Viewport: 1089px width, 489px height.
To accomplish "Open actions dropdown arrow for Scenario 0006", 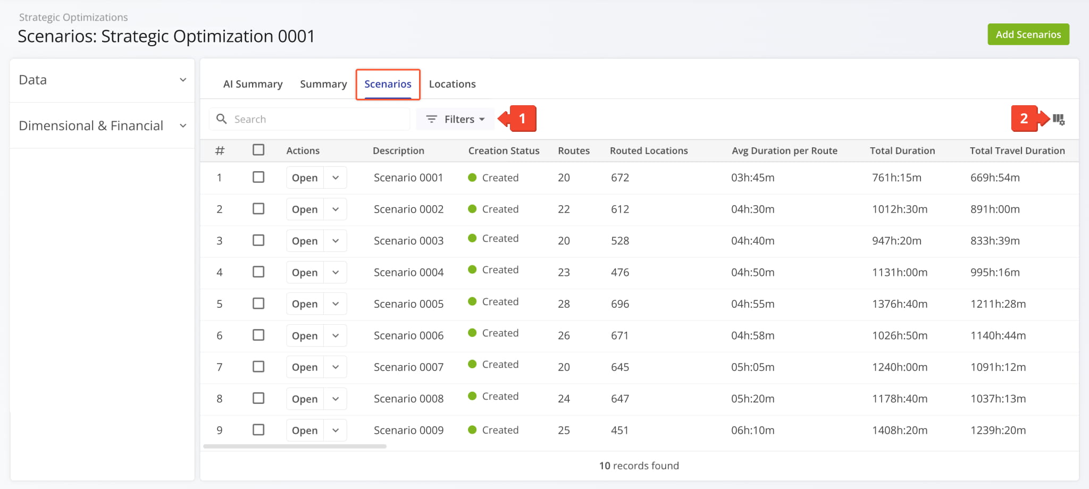I will (336, 335).
